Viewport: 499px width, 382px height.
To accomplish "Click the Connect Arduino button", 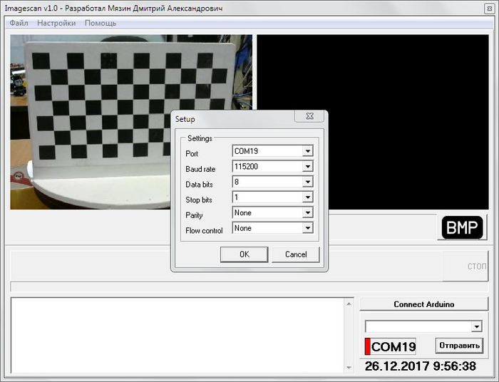I will click(x=423, y=304).
